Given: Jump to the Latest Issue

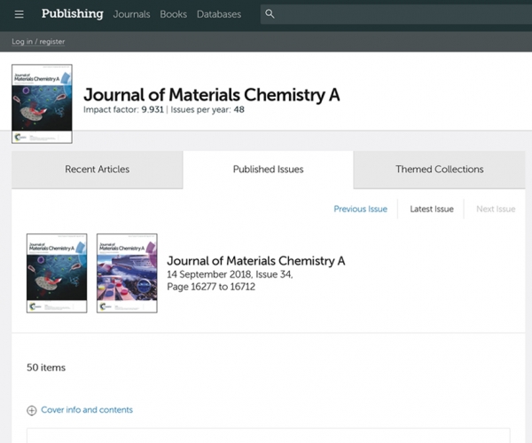Looking at the screenshot, I should pos(432,209).
